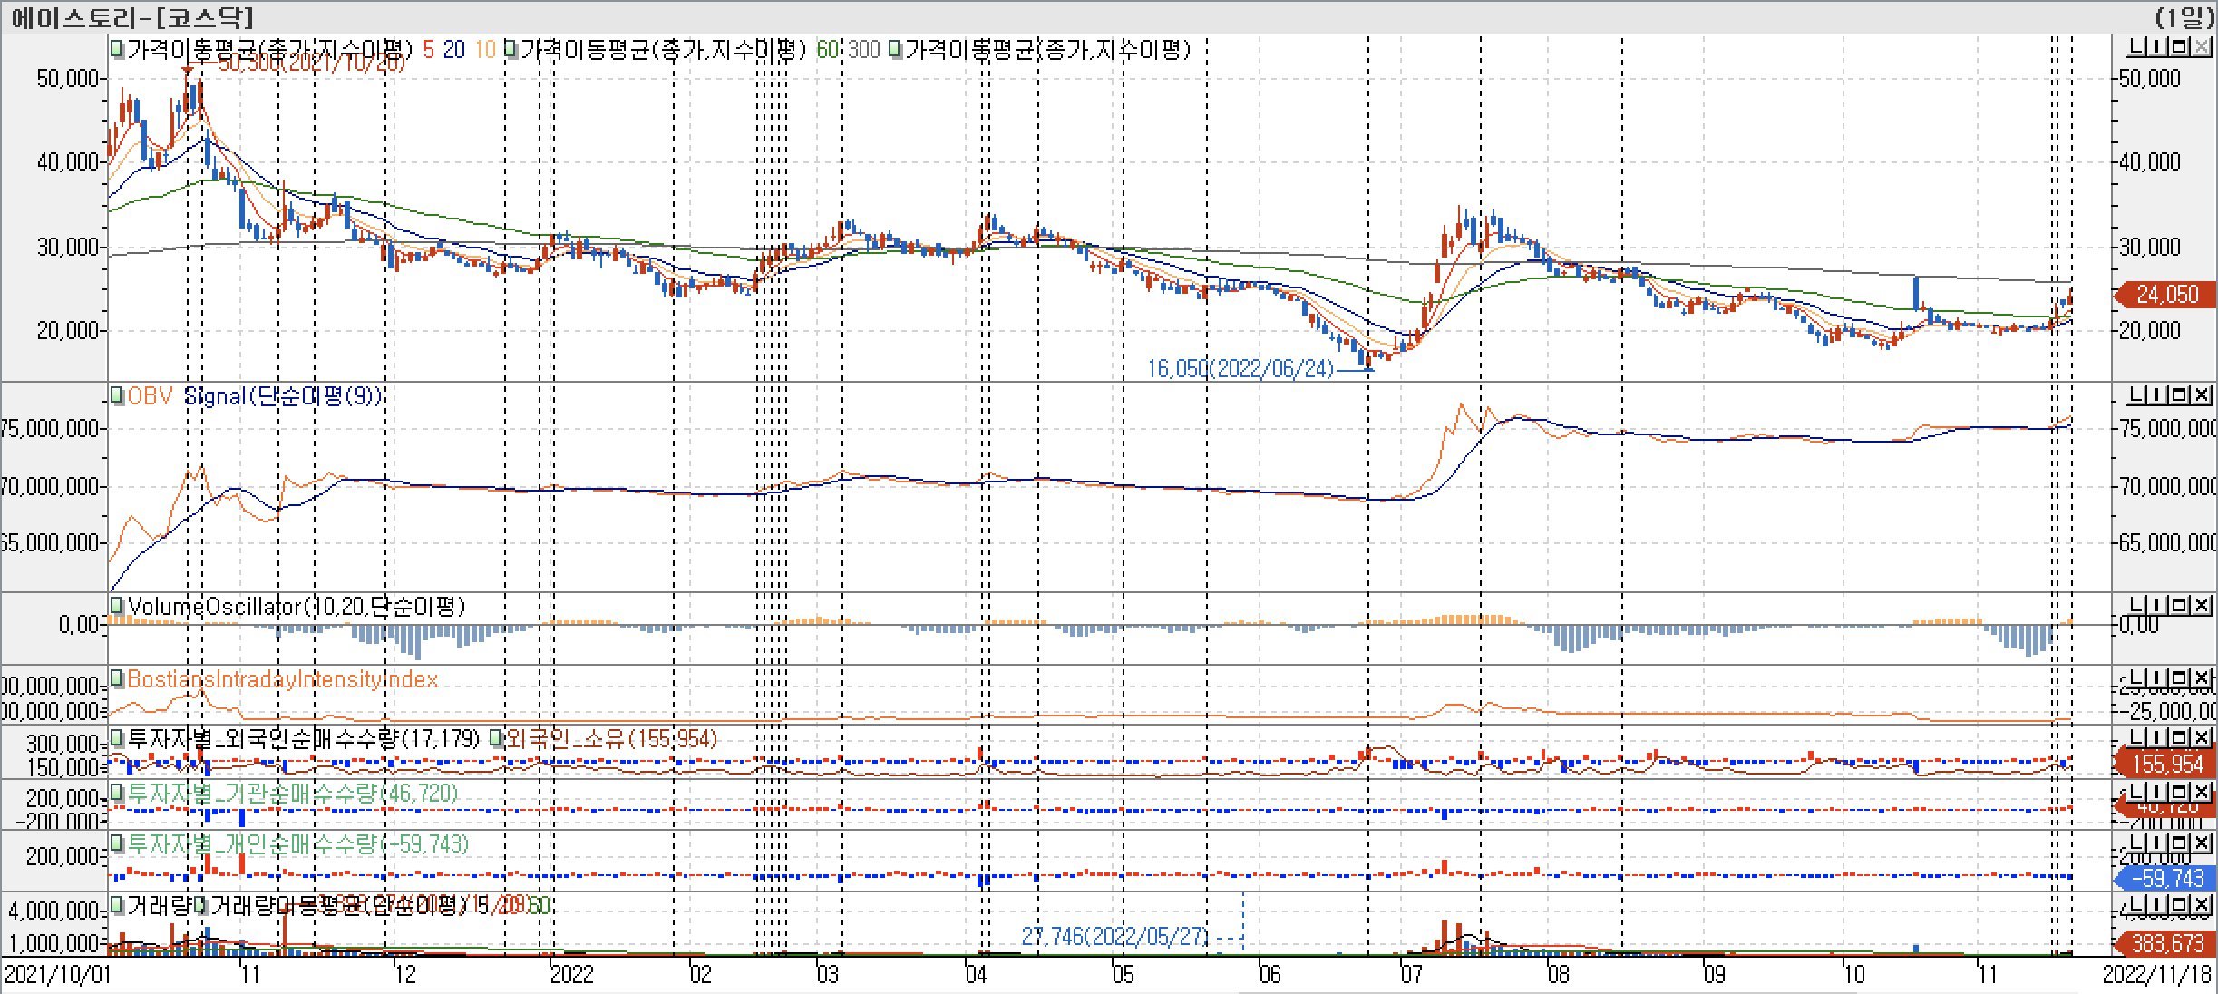Maximize the VolumeOscillator indicator panel

tap(2179, 604)
